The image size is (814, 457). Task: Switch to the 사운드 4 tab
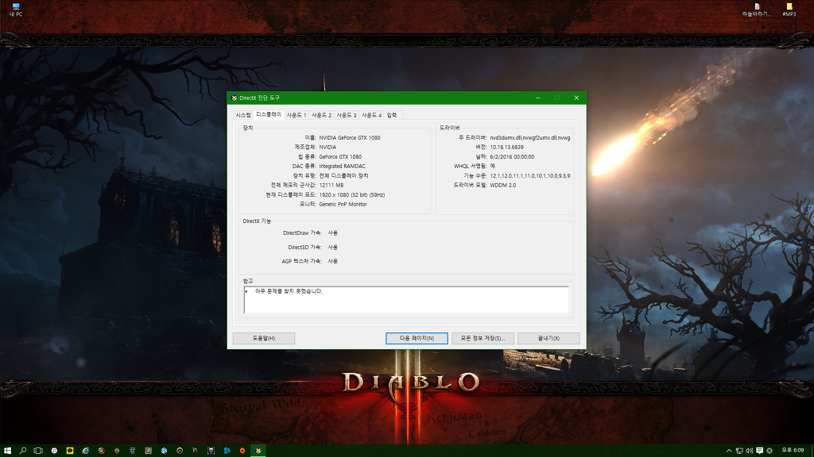point(371,115)
